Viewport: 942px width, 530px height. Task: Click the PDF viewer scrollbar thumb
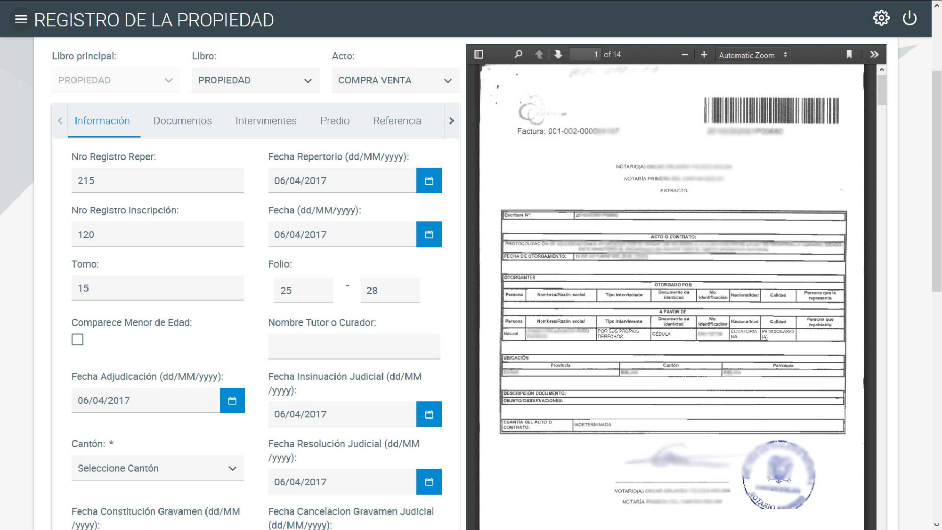[x=882, y=90]
